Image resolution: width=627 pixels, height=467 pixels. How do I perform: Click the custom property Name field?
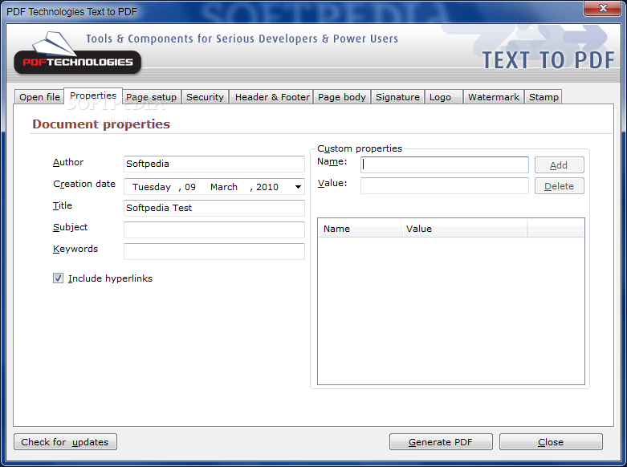(x=445, y=164)
